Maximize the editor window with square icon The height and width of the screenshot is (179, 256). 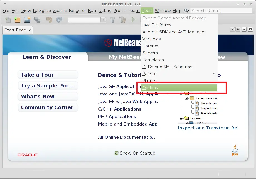pos(250,30)
